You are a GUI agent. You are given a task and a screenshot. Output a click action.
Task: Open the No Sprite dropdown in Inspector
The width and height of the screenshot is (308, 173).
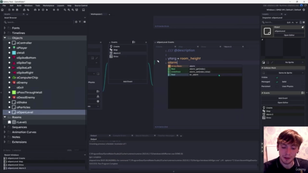point(290,62)
